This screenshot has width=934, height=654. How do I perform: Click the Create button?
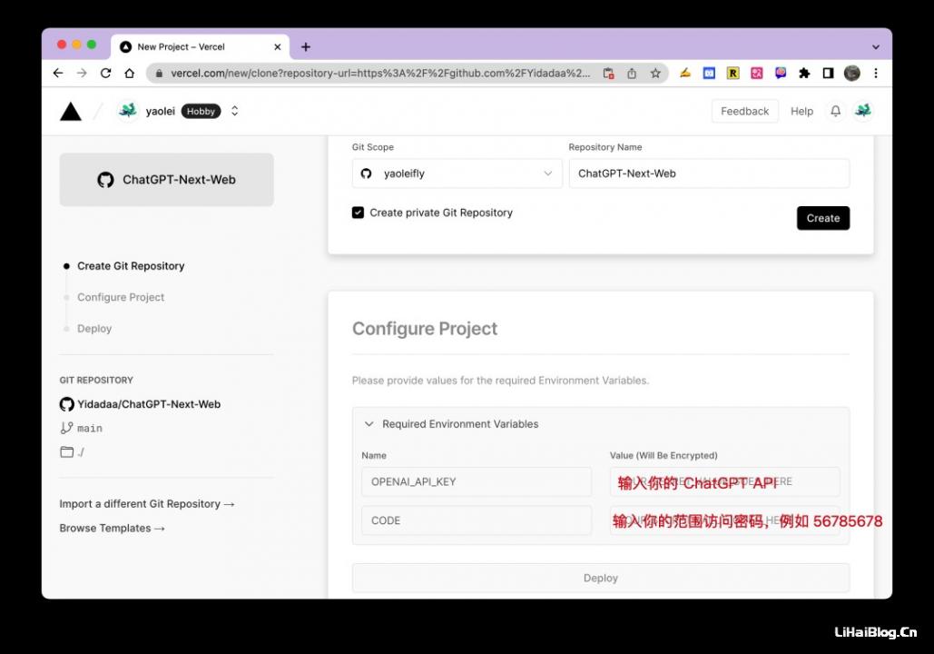[x=823, y=218]
